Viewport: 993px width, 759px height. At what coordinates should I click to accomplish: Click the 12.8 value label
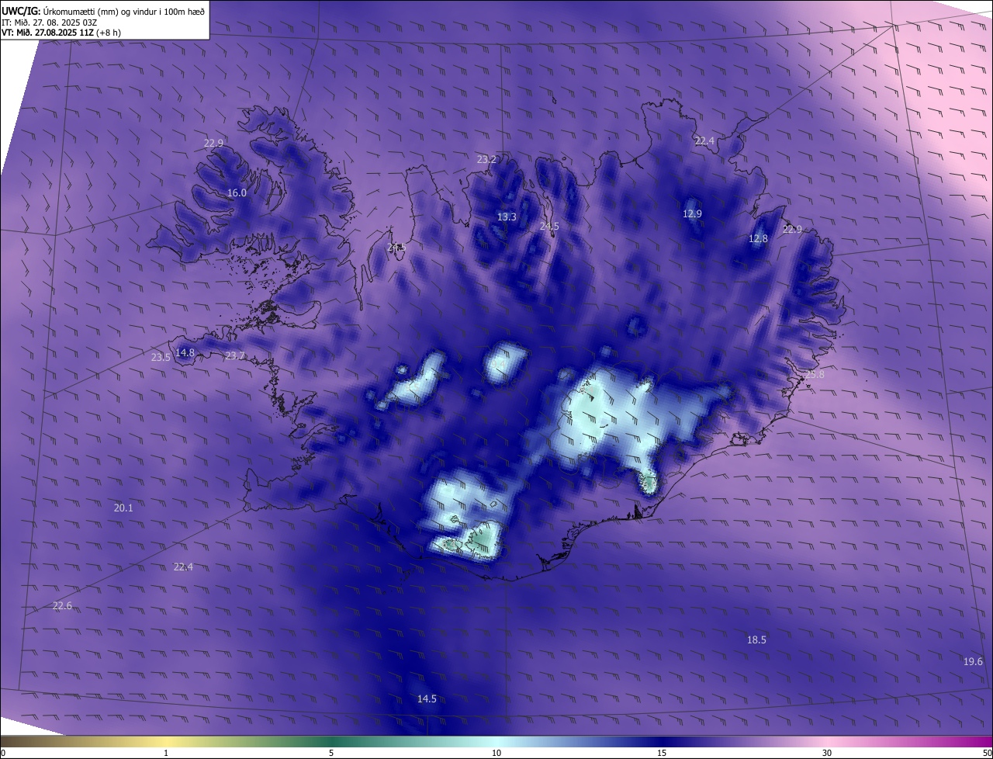[758, 238]
